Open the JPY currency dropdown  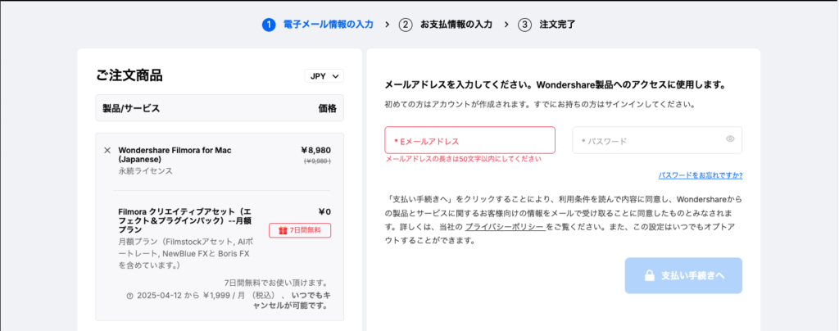[x=324, y=76]
